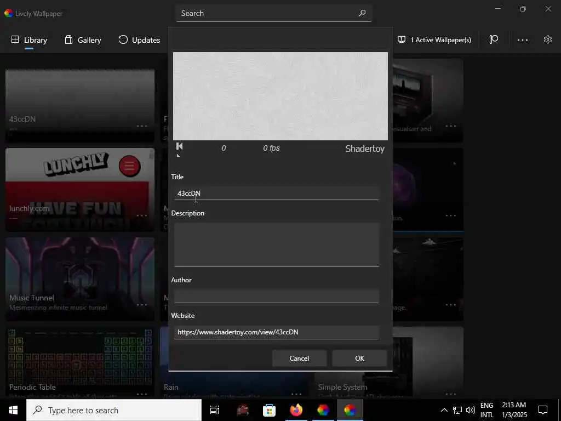Viewport: 561px width, 421px height.
Task: Click the Website field with shadertoy URL
Action: tap(276, 332)
